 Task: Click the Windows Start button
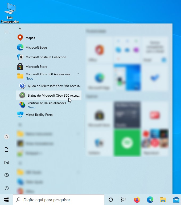tap(6, 200)
